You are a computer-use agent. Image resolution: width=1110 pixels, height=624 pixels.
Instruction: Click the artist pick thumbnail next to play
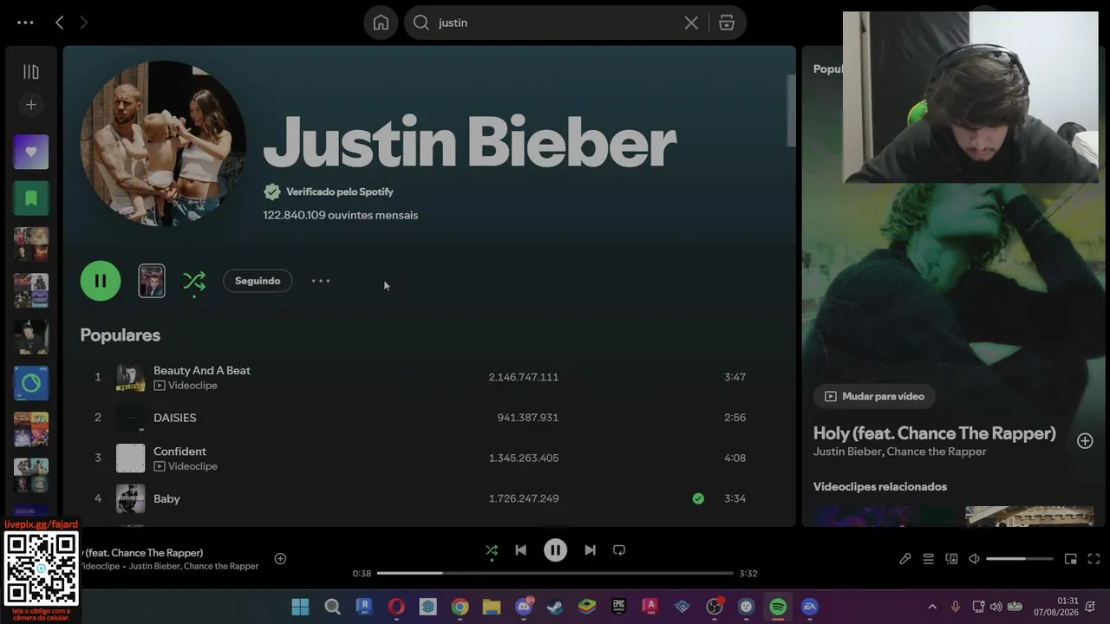152,281
